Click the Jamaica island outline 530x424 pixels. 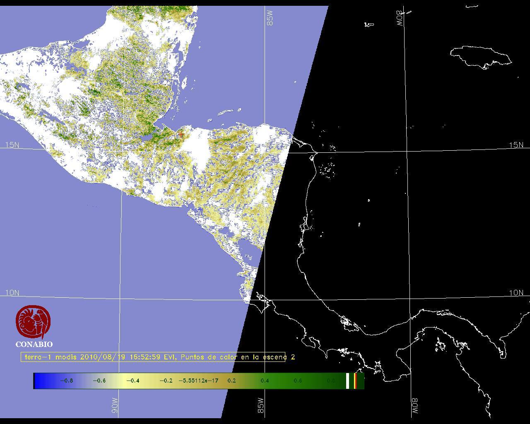coord(480,56)
